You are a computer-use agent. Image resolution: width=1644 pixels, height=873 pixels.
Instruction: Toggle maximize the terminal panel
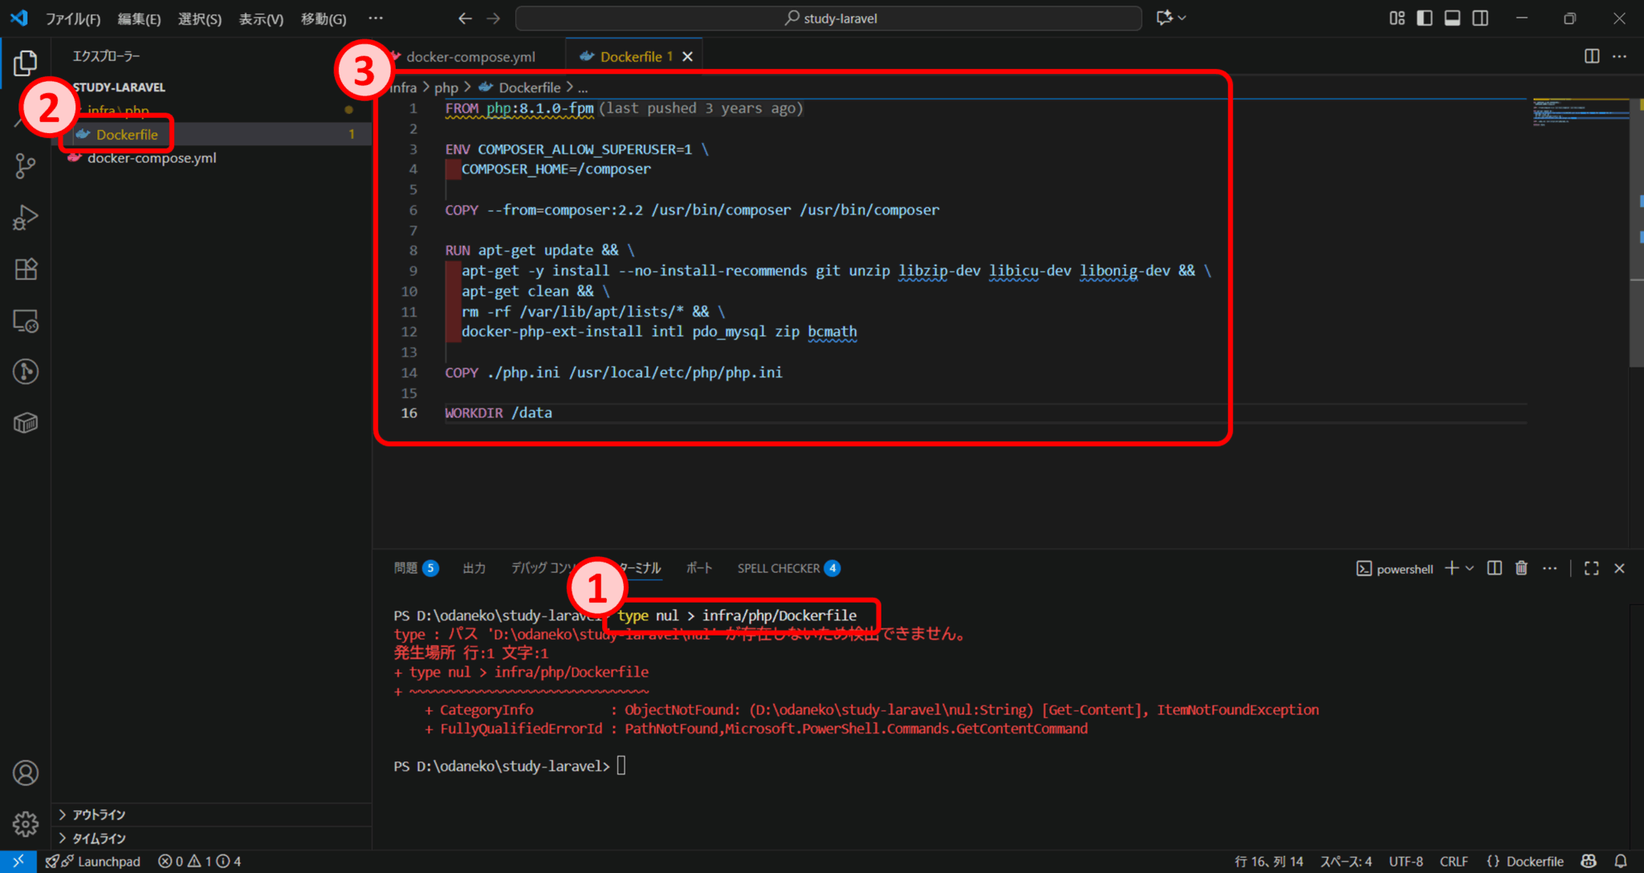[x=1591, y=568]
